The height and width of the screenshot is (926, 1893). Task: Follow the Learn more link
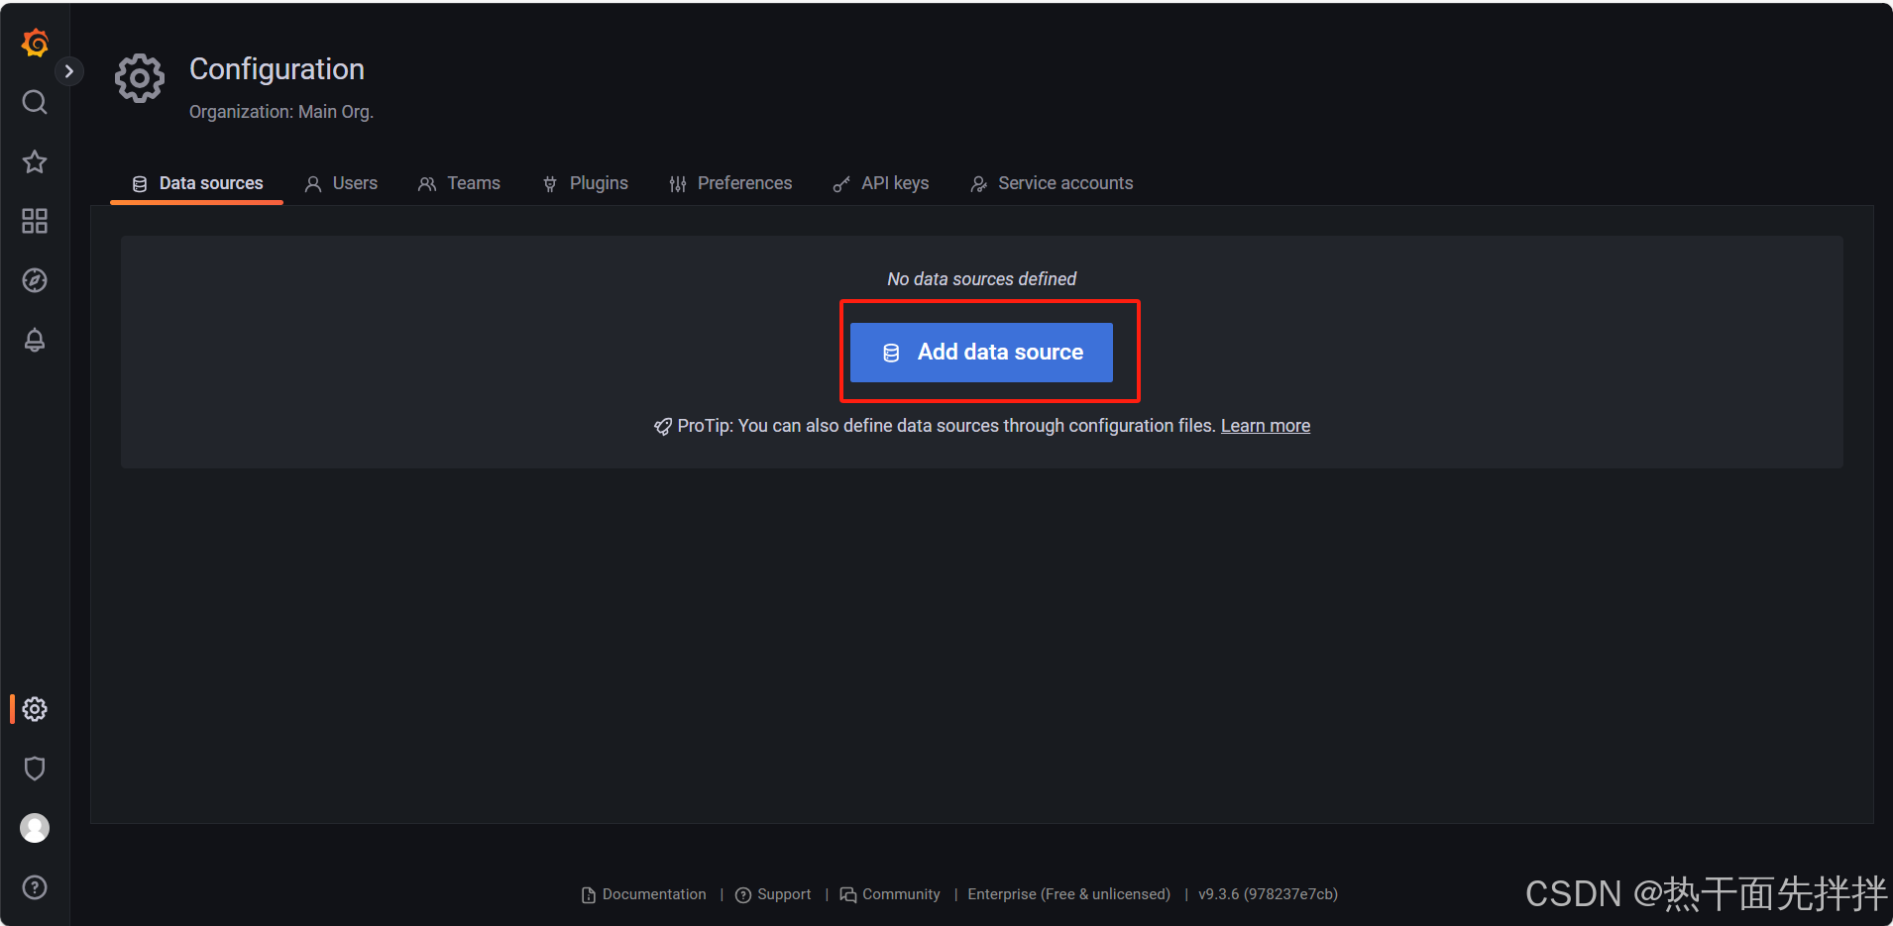(x=1265, y=426)
